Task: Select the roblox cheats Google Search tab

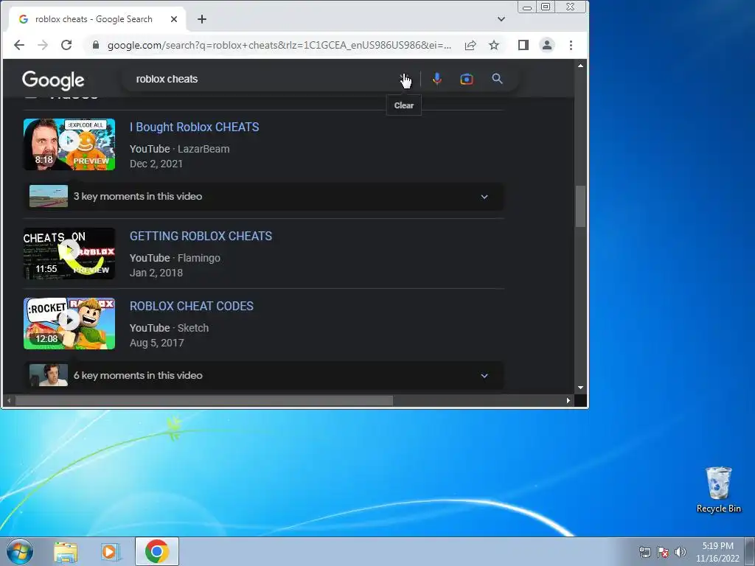Action: 94,19
